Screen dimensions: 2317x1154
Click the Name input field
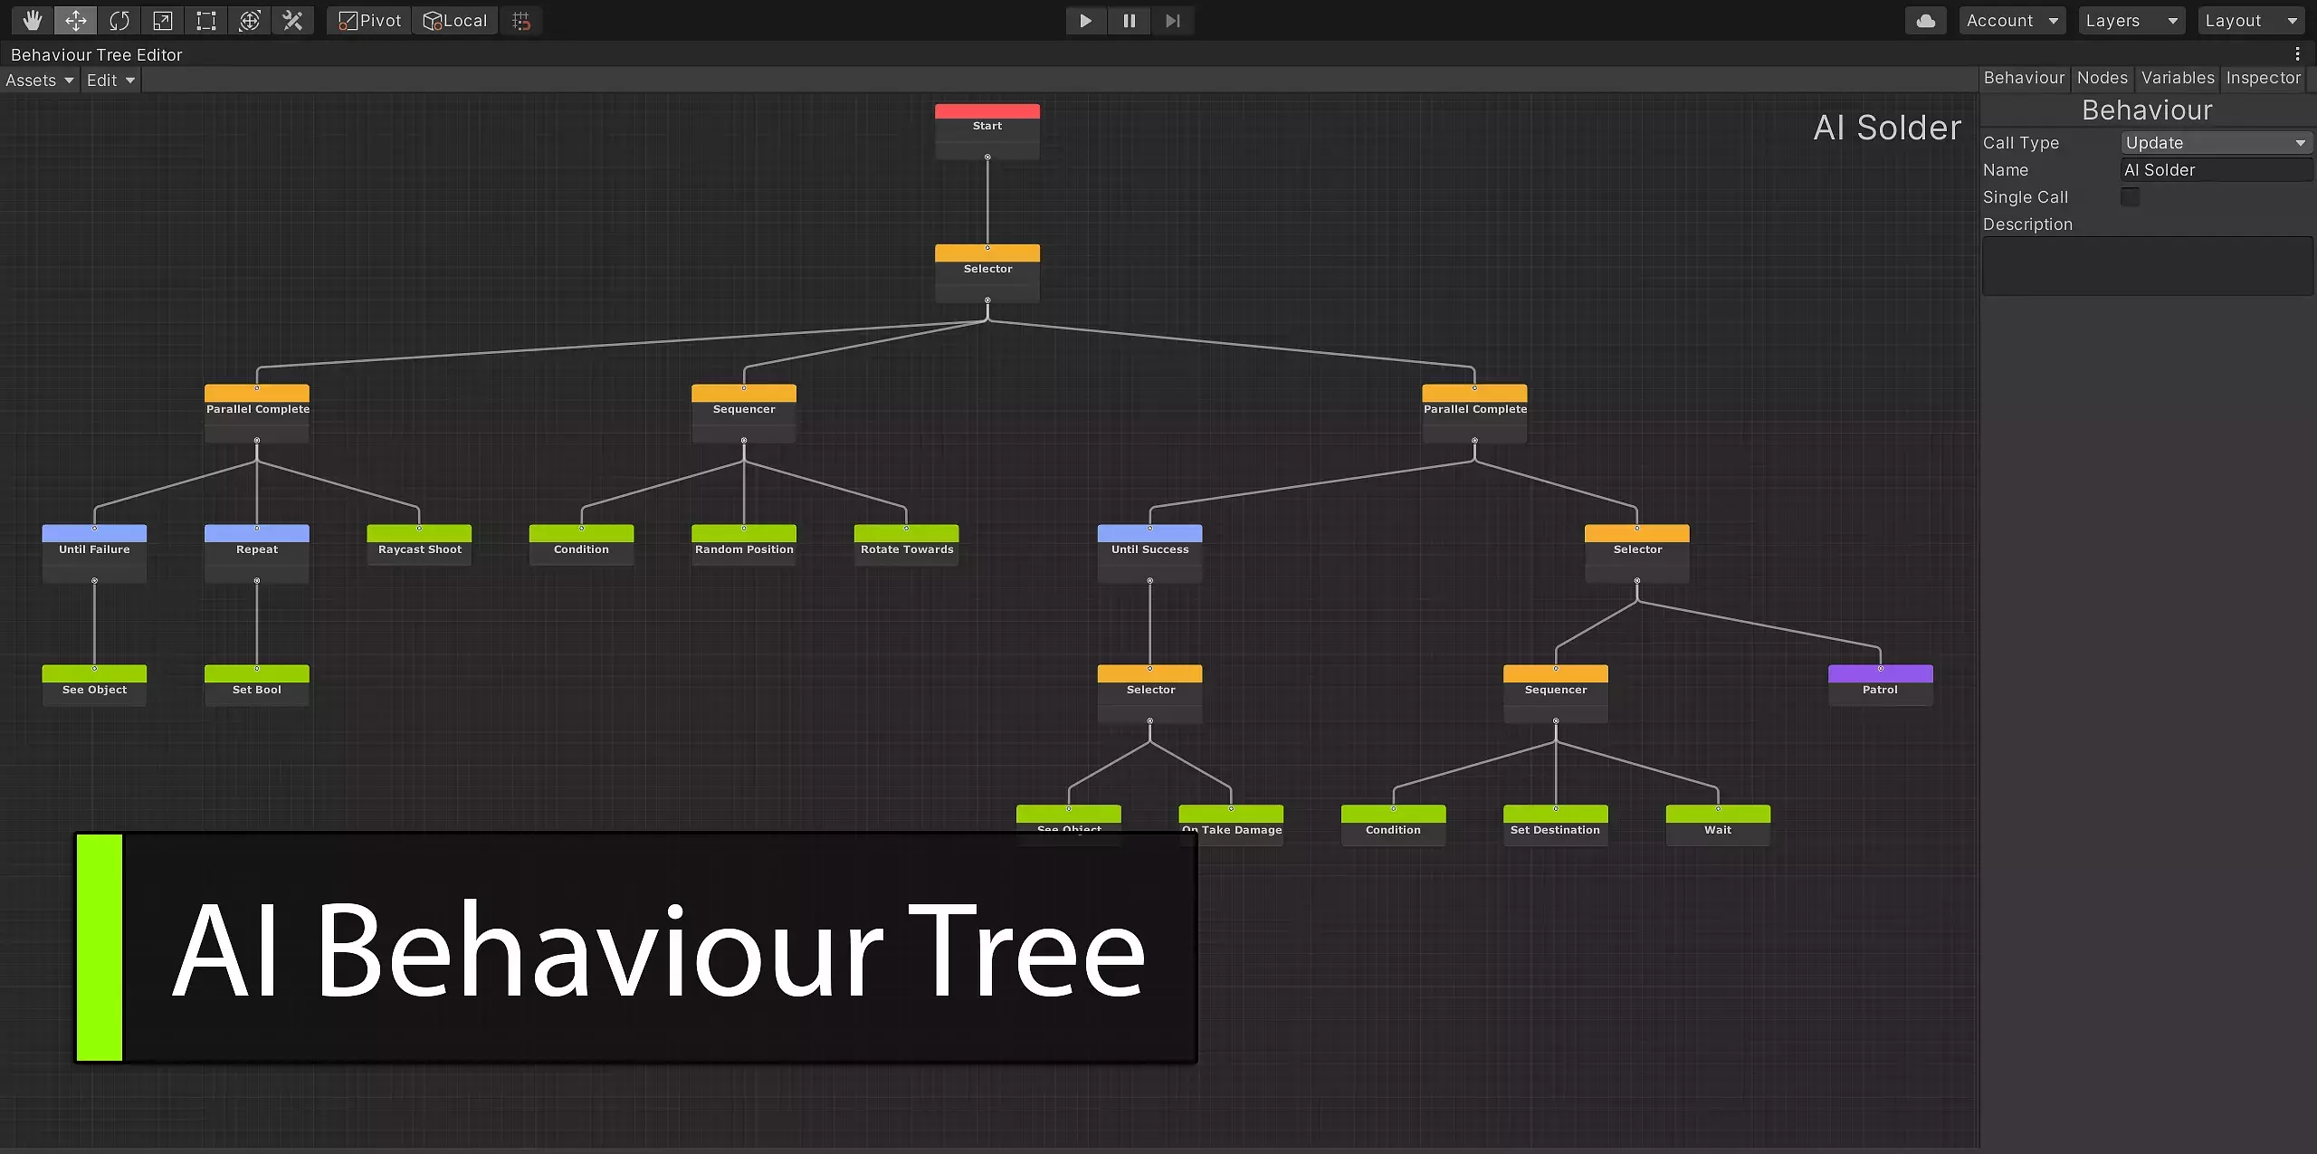click(x=2216, y=169)
